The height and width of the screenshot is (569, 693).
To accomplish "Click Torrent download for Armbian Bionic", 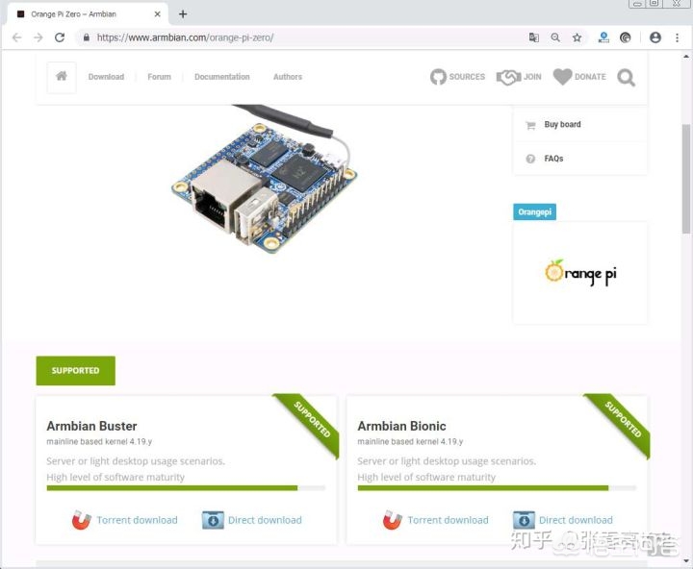I will (x=449, y=520).
